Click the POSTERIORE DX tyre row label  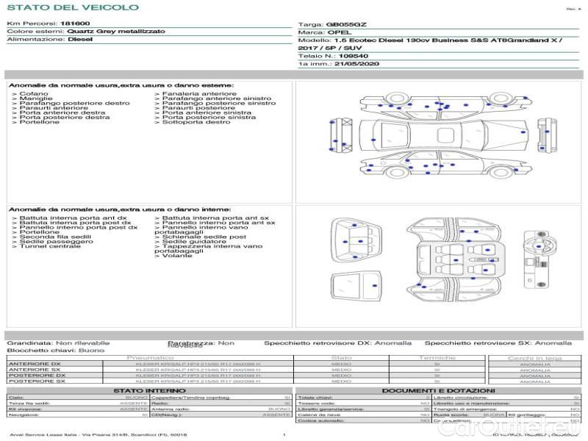[37, 375]
